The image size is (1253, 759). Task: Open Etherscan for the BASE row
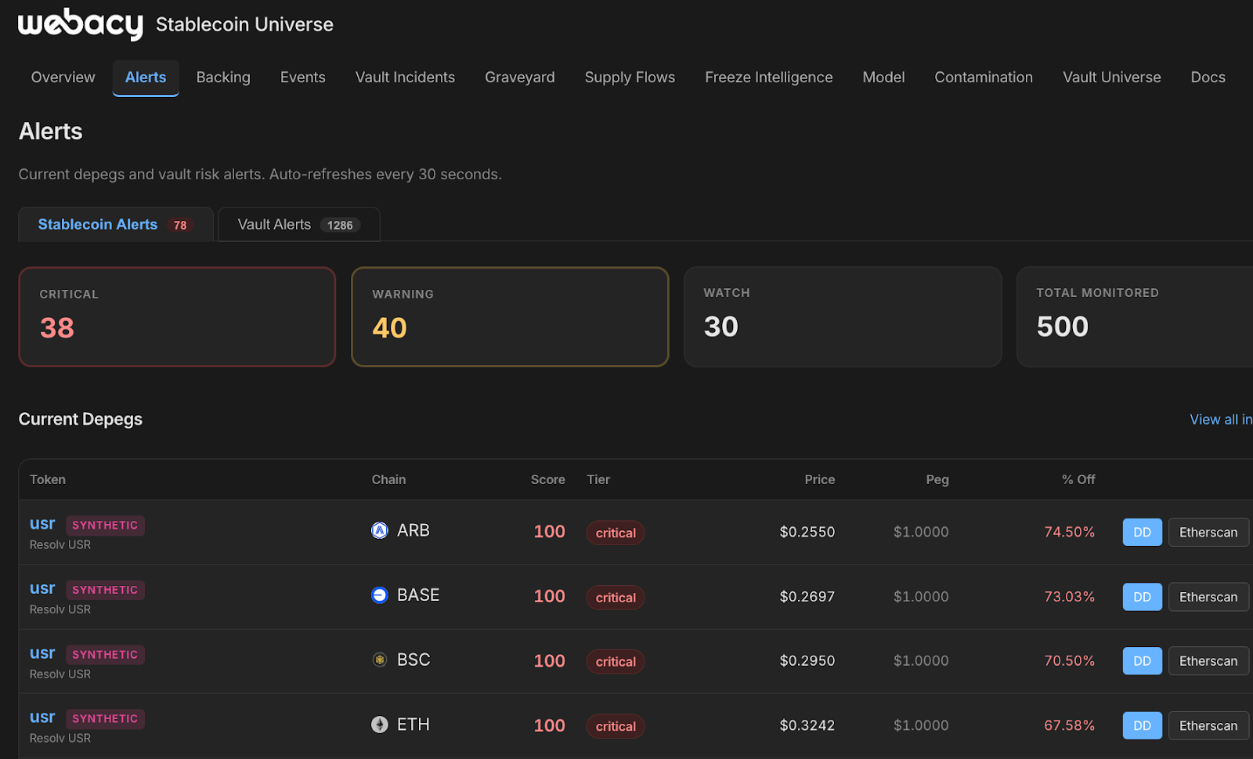[1208, 597]
